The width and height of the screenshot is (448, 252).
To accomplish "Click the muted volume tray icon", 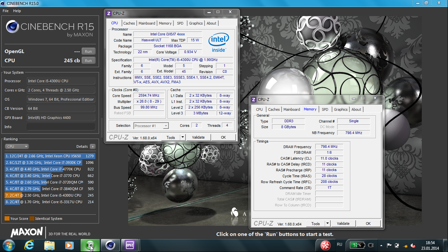I will [x=413, y=245].
